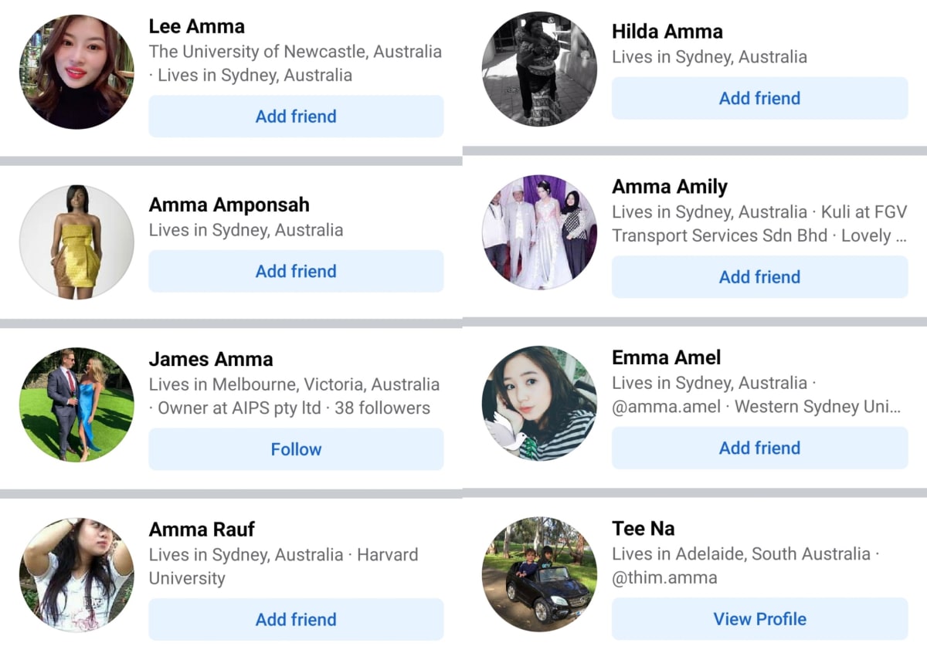Open the James Amma name link

click(211, 359)
